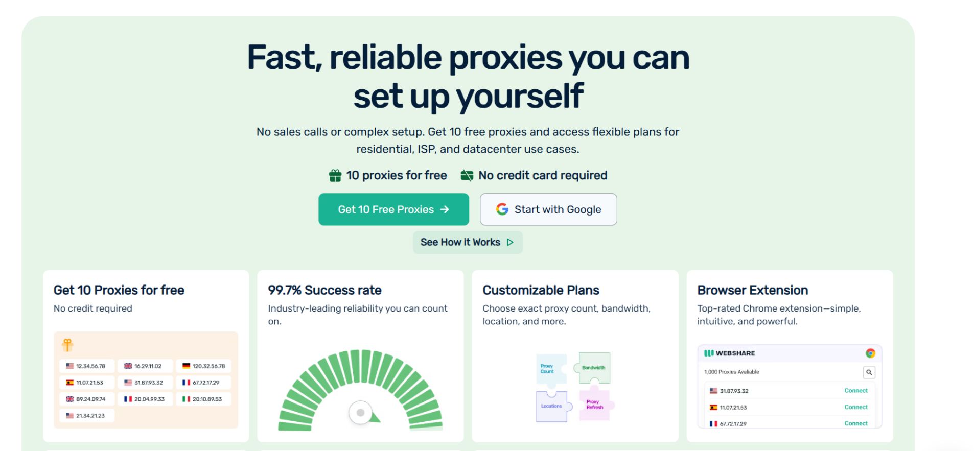
Task: Click the orange gift icon in proxy list
Action: [67, 345]
